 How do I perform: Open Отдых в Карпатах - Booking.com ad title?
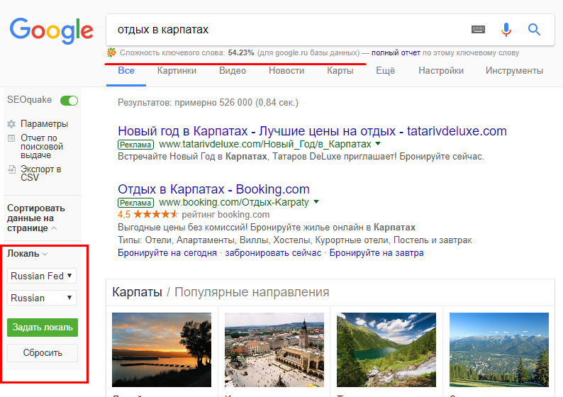[x=213, y=189]
